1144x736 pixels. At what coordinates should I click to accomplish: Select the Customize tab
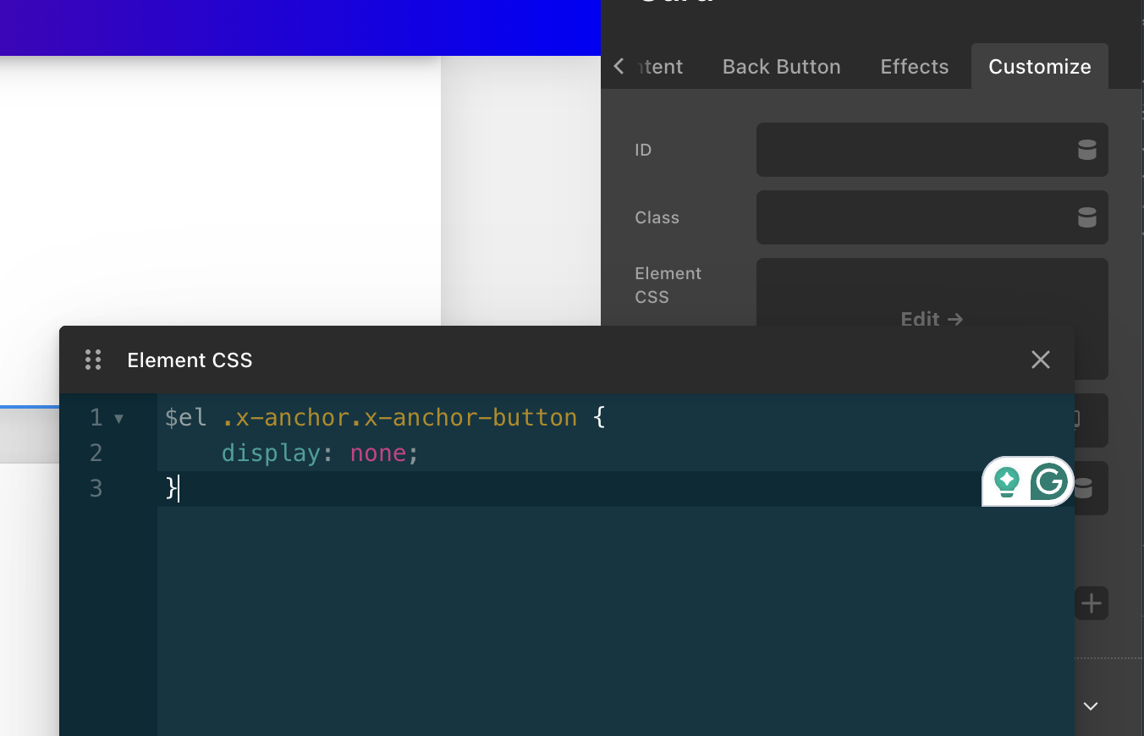(1039, 67)
